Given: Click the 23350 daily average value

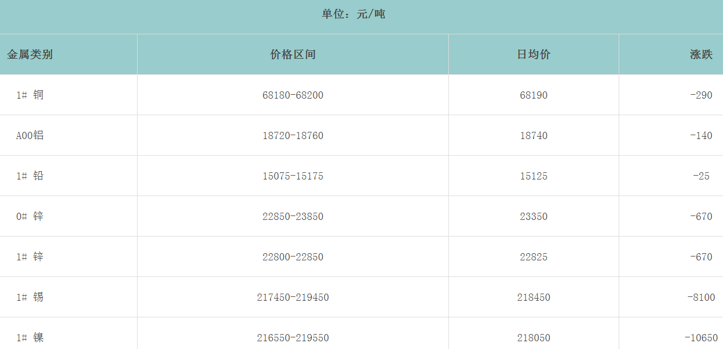Looking at the screenshot, I should pos(534,217).
